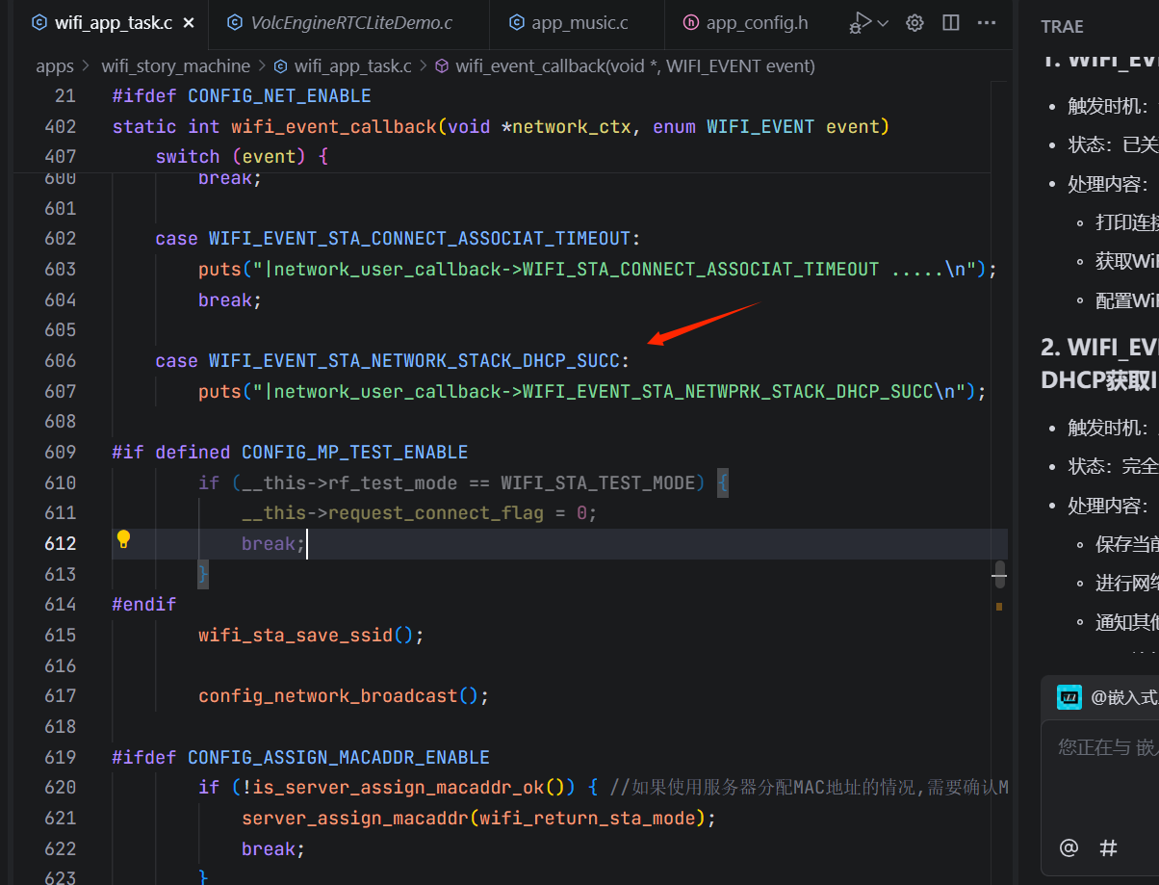This screenshot has height=885, width=1159.
Task: Select the @嵌入式 agent chip
Action: pyautogui.click(x=1124, y=698)
